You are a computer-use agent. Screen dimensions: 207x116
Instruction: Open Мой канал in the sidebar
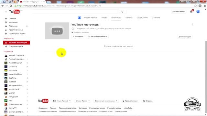click(13, 22)
